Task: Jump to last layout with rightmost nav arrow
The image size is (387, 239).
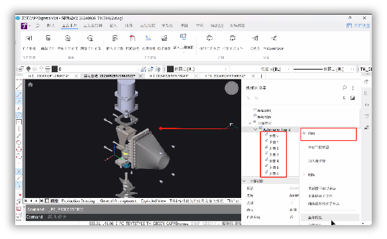Action: [42, 201]
